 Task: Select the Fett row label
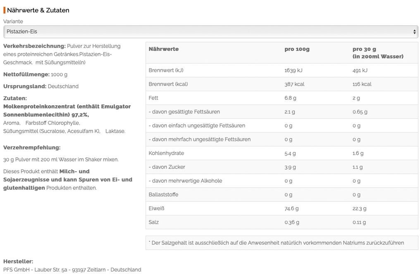[153, 98]
